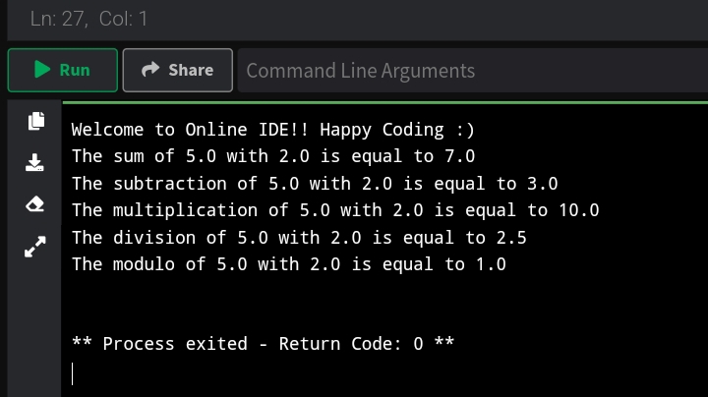Select the modulo result output line

pyautogui.click(x=289, y=264)
